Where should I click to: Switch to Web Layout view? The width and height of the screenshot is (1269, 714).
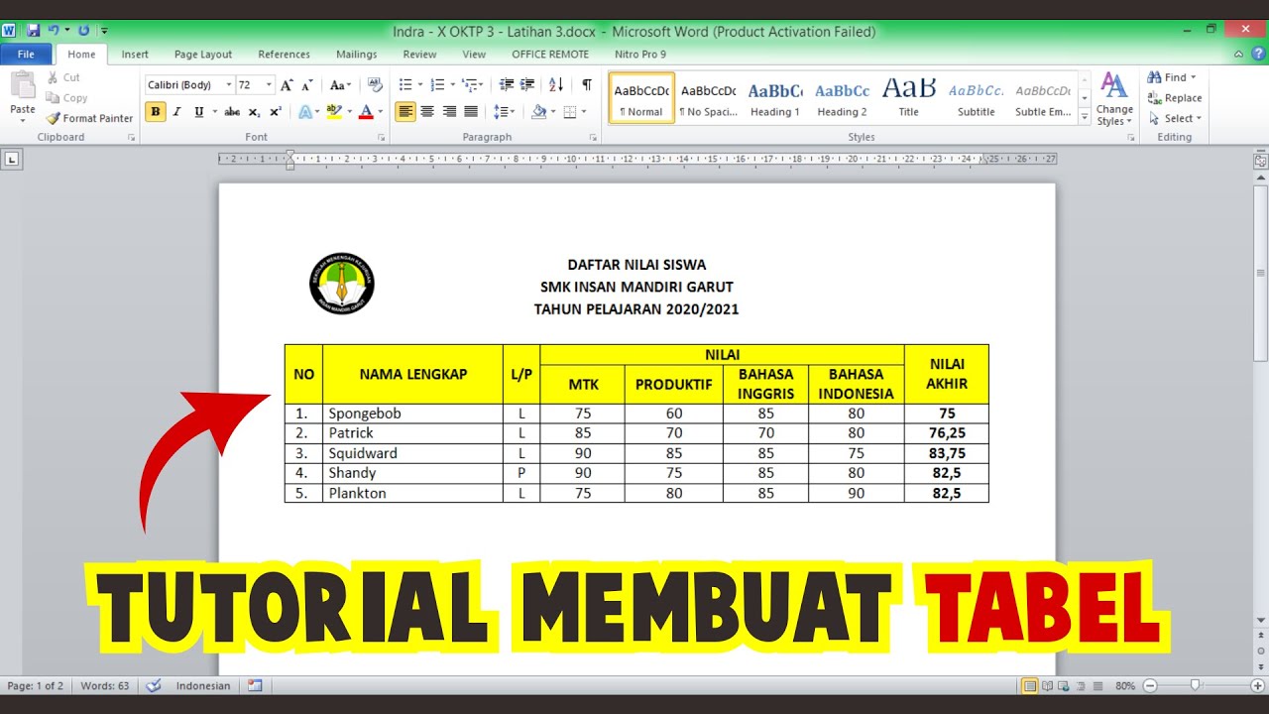[x=1064, y=685]
